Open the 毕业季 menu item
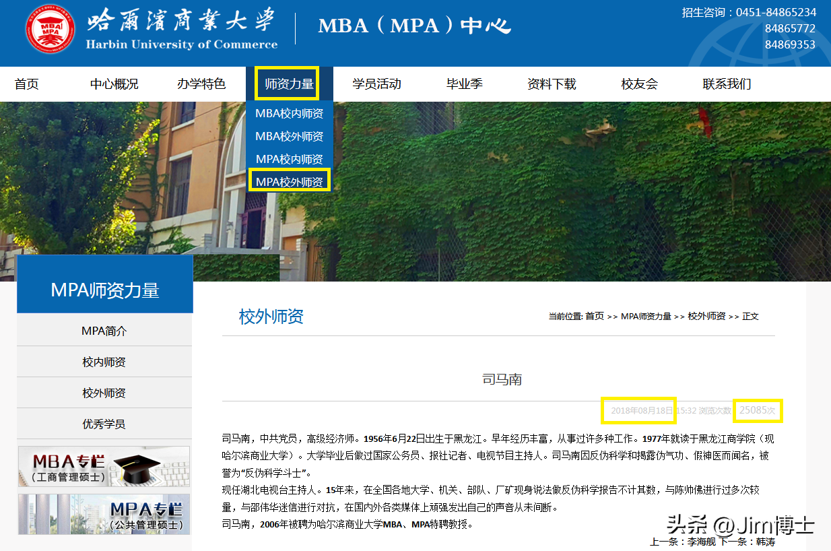Screen dimensions: 831x551 [x=465, y=84]
